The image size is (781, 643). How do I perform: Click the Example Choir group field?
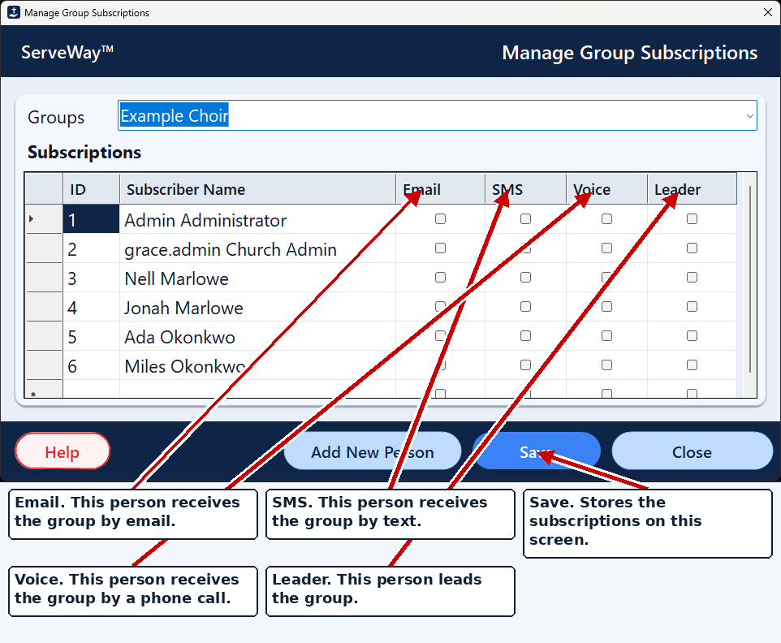pyautogui.click(x=437, y=115)
